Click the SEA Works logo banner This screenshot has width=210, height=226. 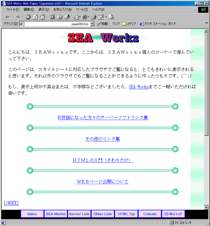pyautogui.click(x=103, y=38)
